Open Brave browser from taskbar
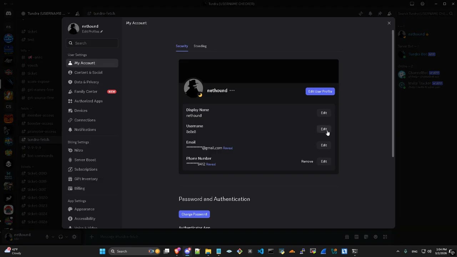 [x=177, y=251]
